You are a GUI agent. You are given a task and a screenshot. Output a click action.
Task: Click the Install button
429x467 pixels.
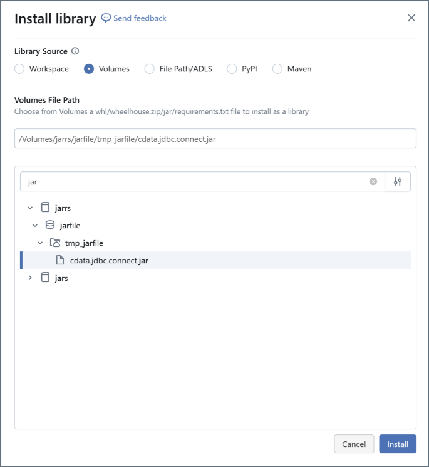tap(397, 444)
